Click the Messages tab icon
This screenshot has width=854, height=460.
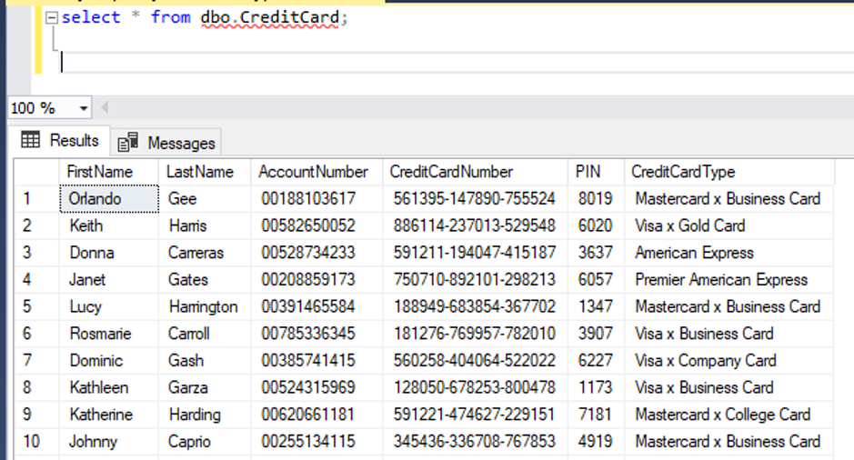[128, 143]
